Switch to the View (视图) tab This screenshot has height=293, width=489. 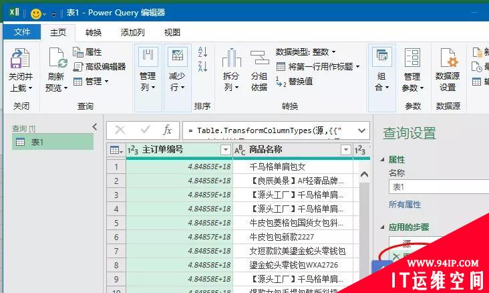tap(172, 32)
